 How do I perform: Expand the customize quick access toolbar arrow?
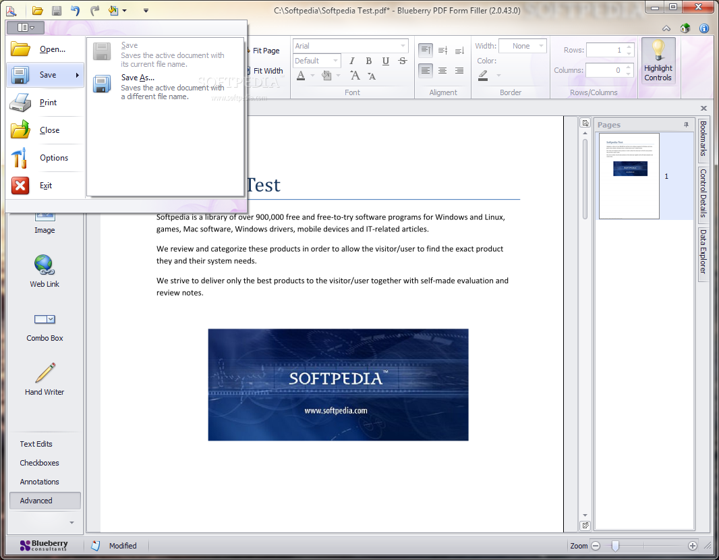[x=146, y=11]
